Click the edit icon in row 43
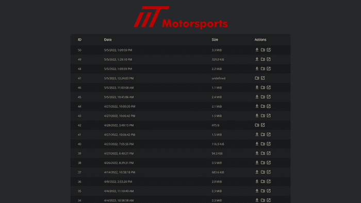The width and height of the screenshot is (361, 203). pos(269,115)
